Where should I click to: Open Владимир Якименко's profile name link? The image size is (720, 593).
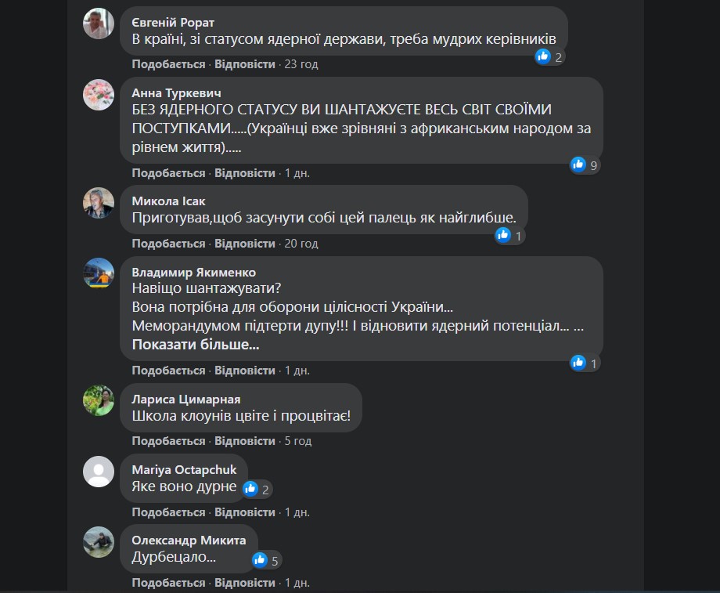pyautogui.click(x=194, y=272)
